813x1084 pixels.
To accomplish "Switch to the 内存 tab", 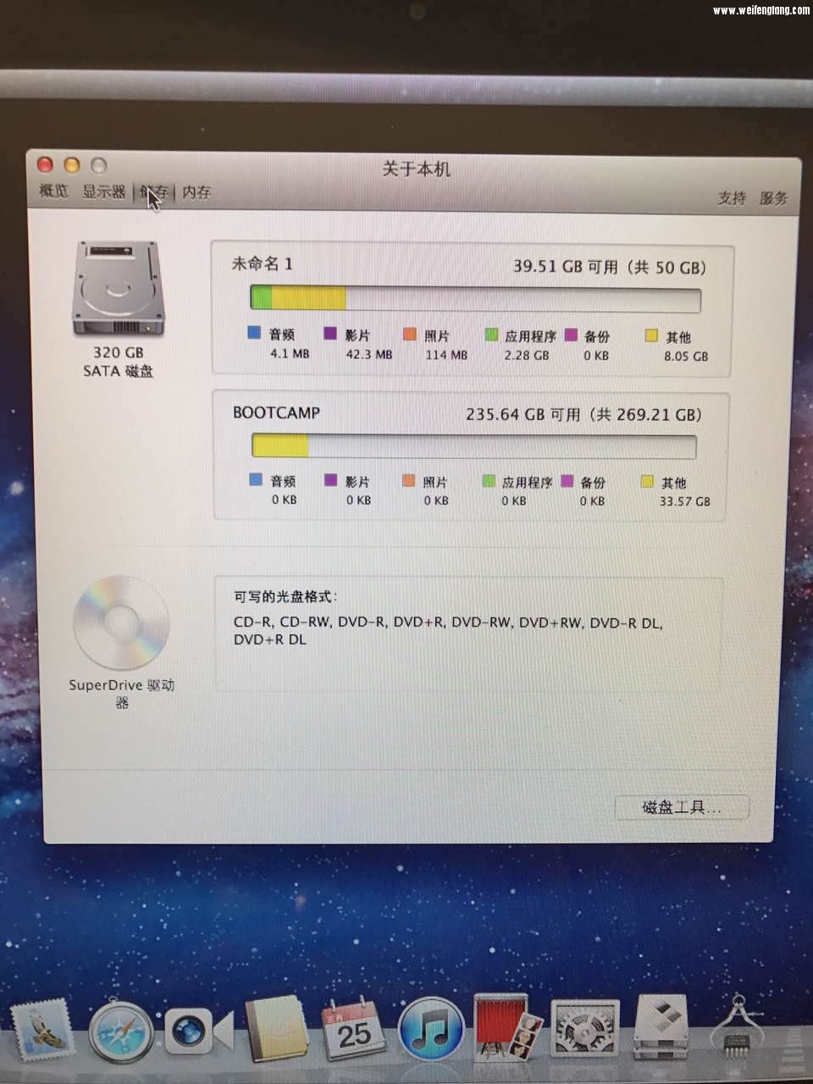I will click(196, 192).
